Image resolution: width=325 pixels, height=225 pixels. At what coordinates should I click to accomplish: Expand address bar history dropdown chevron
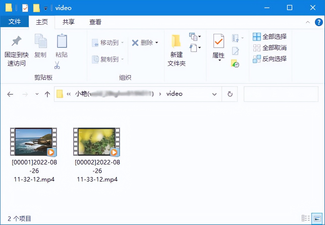(x=214, y=94)
